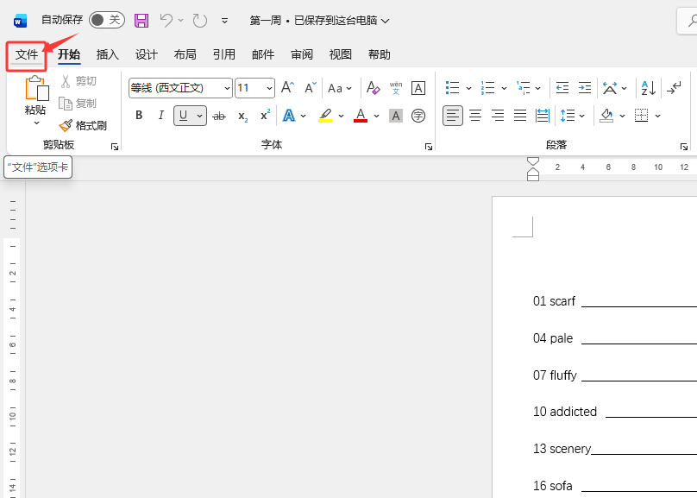Open underline style dropdown arrow

pyautogui.click(x=199, y=116)
